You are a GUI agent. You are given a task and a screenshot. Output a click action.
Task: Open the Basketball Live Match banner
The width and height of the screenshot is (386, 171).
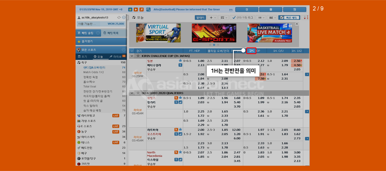[270, 33]
